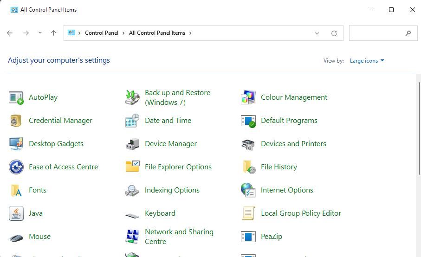Open the recent locations dropdown arrow
Viewport: 421px width, 257px height.
tap(40, 33)
